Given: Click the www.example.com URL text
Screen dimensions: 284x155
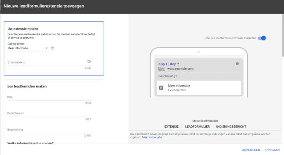Looking at the screenshot, I should [x=180, y=68].
